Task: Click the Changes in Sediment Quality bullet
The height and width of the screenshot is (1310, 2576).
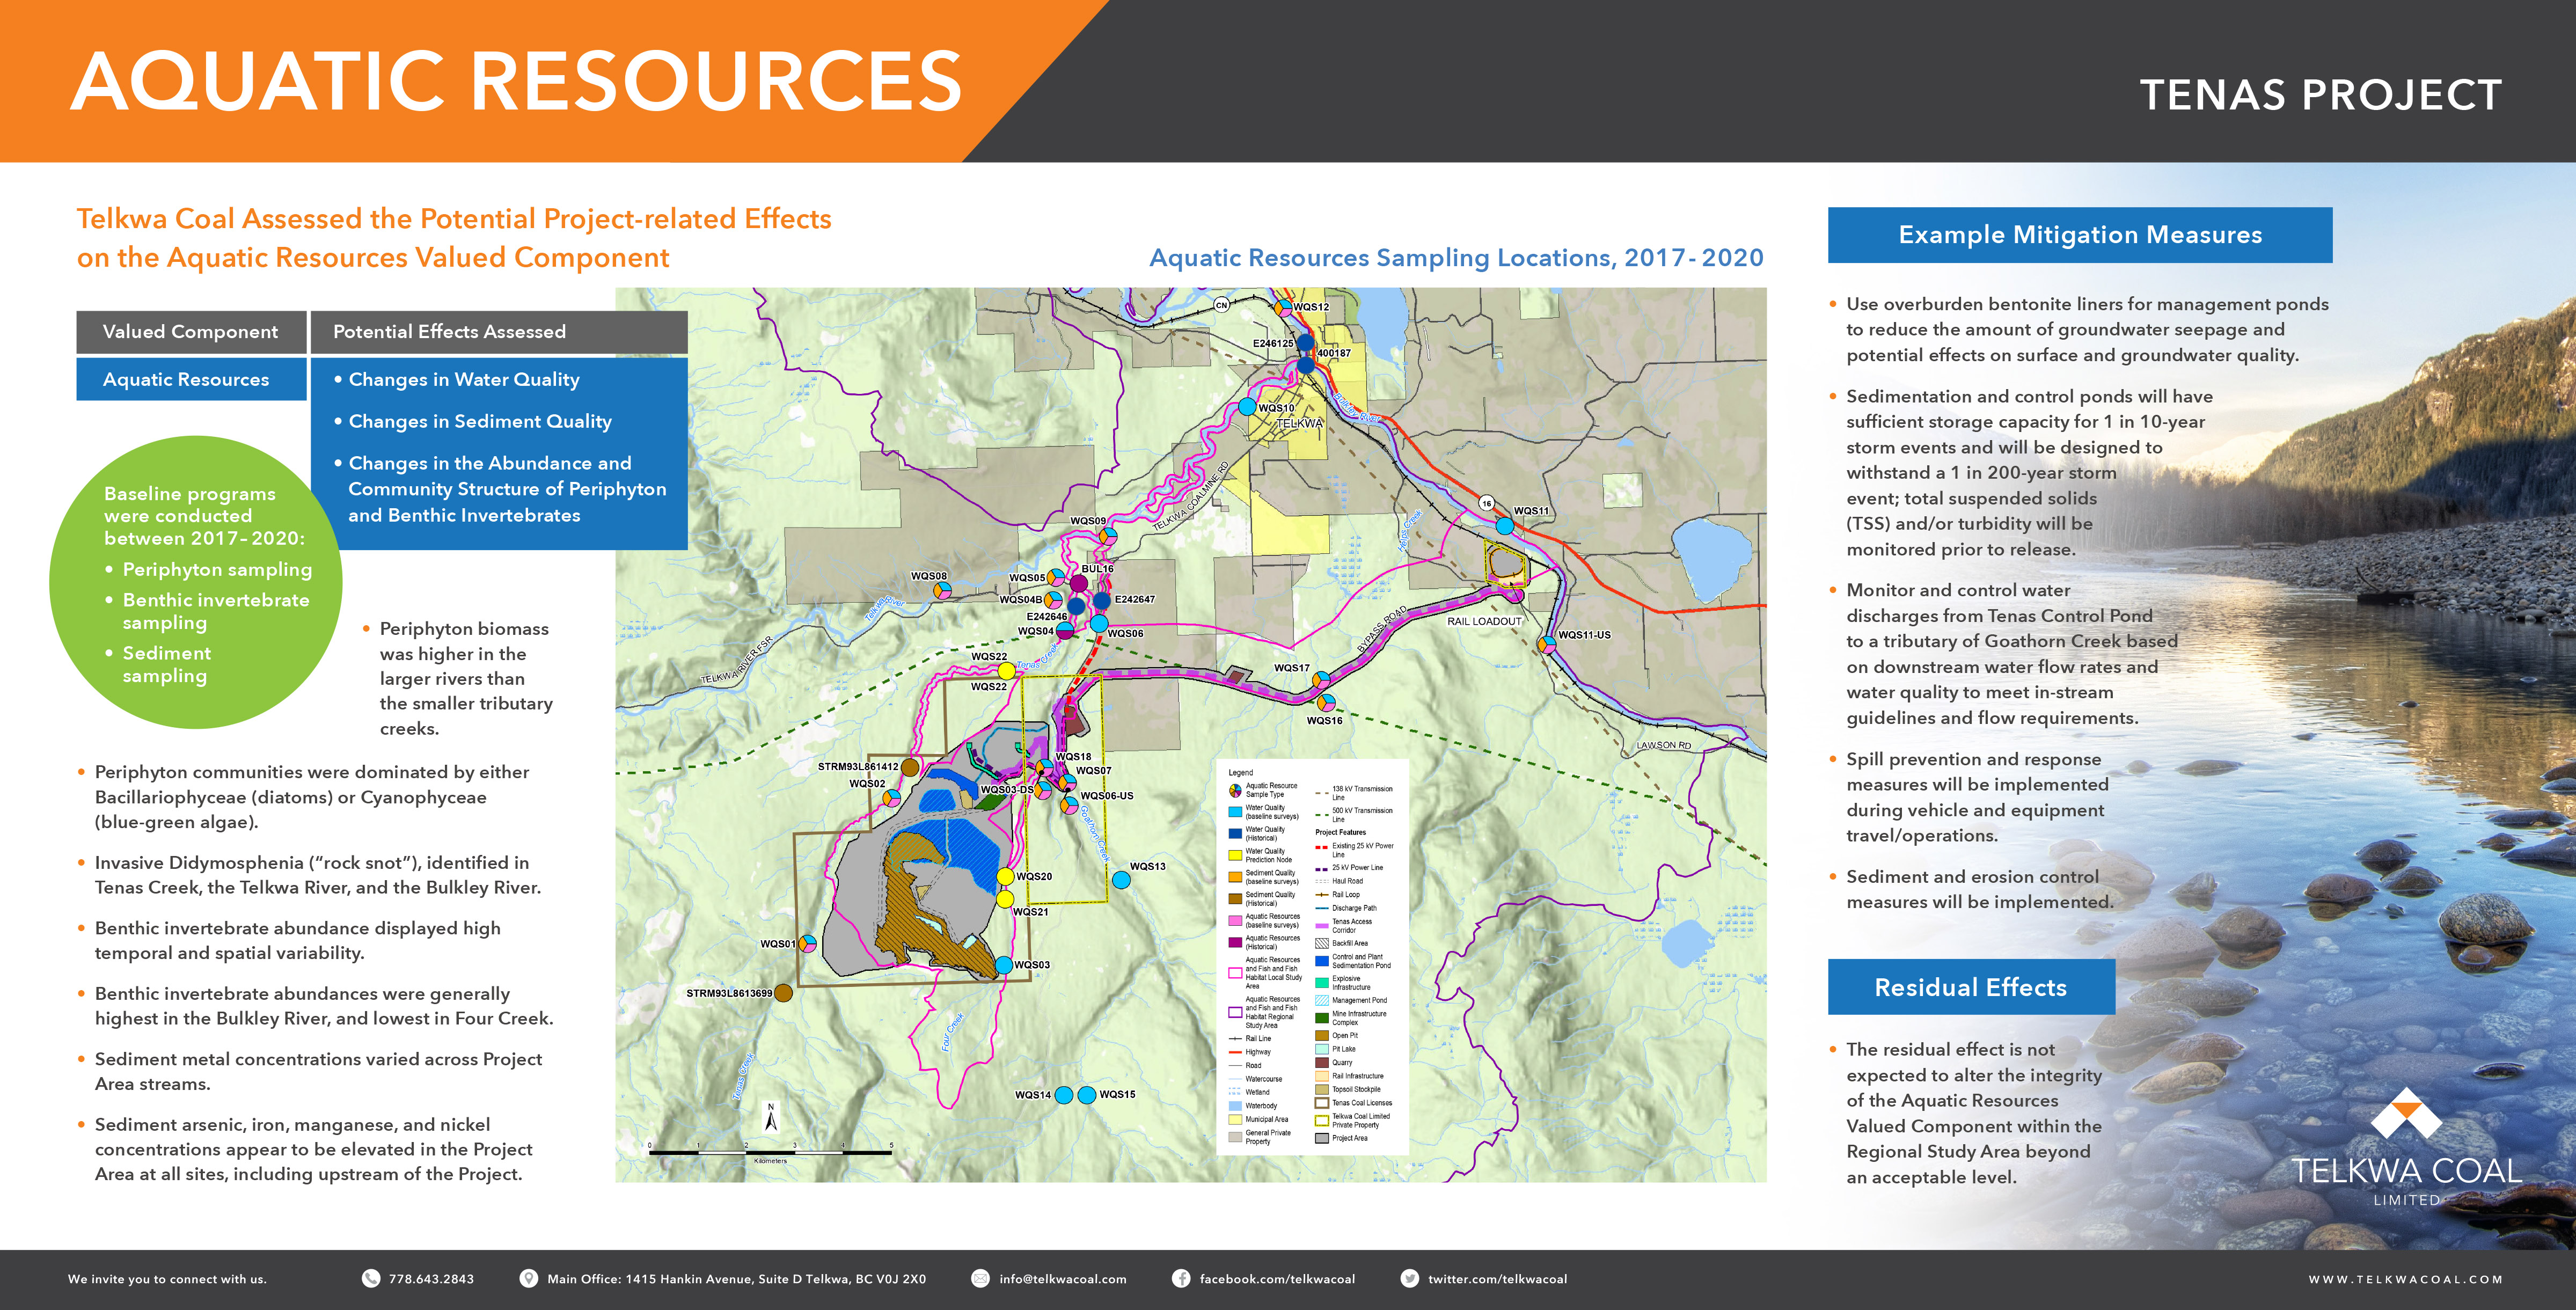Action: click(x=472, y=421)
